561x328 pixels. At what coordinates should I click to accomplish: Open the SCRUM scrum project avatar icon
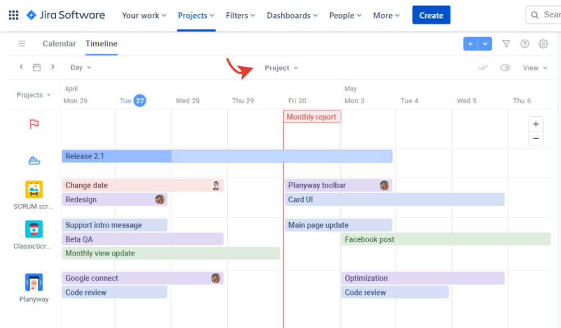(34, 190)
